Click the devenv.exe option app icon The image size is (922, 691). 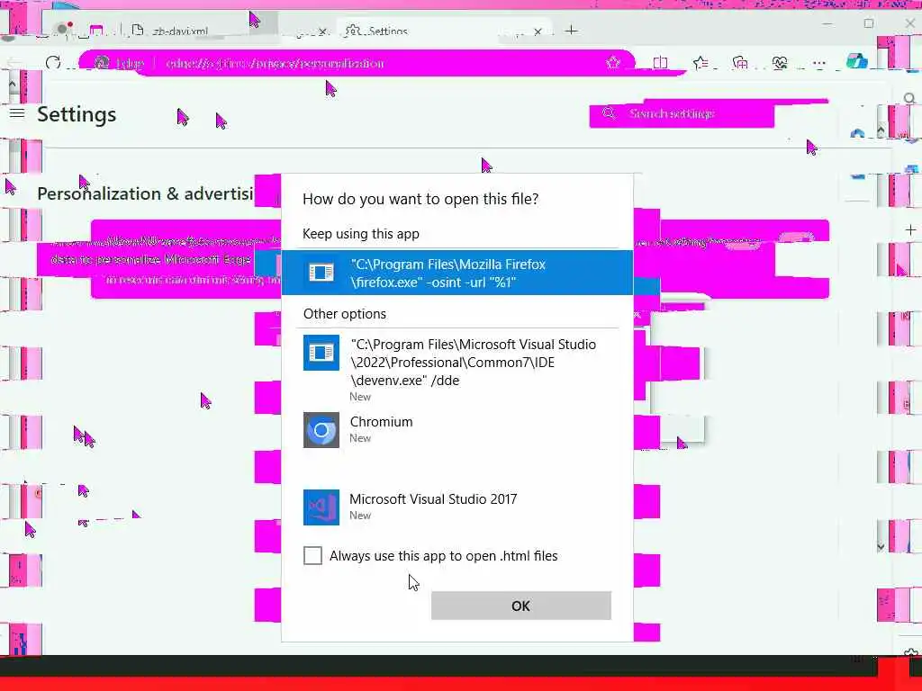point(321,353)
